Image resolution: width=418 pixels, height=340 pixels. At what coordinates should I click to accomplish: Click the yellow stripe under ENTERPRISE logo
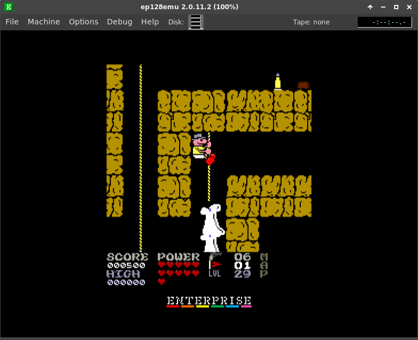[x=202, y=306]
